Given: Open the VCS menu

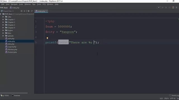Looking at the screenshot, I should (x=44, y=4).
